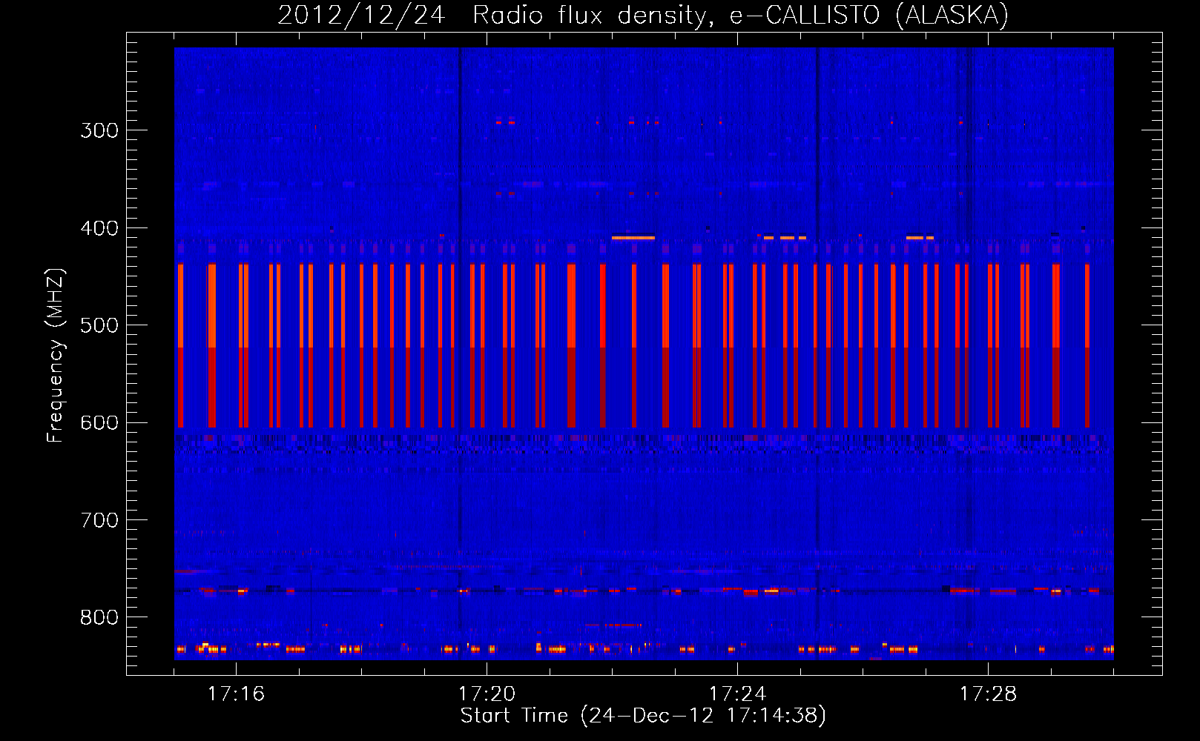Screen dimensions: 1200x741
Task: Click the 'Start Time (24-Dec-12 17:14:38)' x-axis label
Action: click(x=643, y=716)
